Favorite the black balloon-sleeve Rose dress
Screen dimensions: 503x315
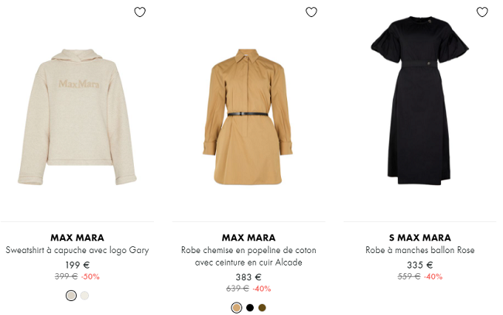(482, 12)
